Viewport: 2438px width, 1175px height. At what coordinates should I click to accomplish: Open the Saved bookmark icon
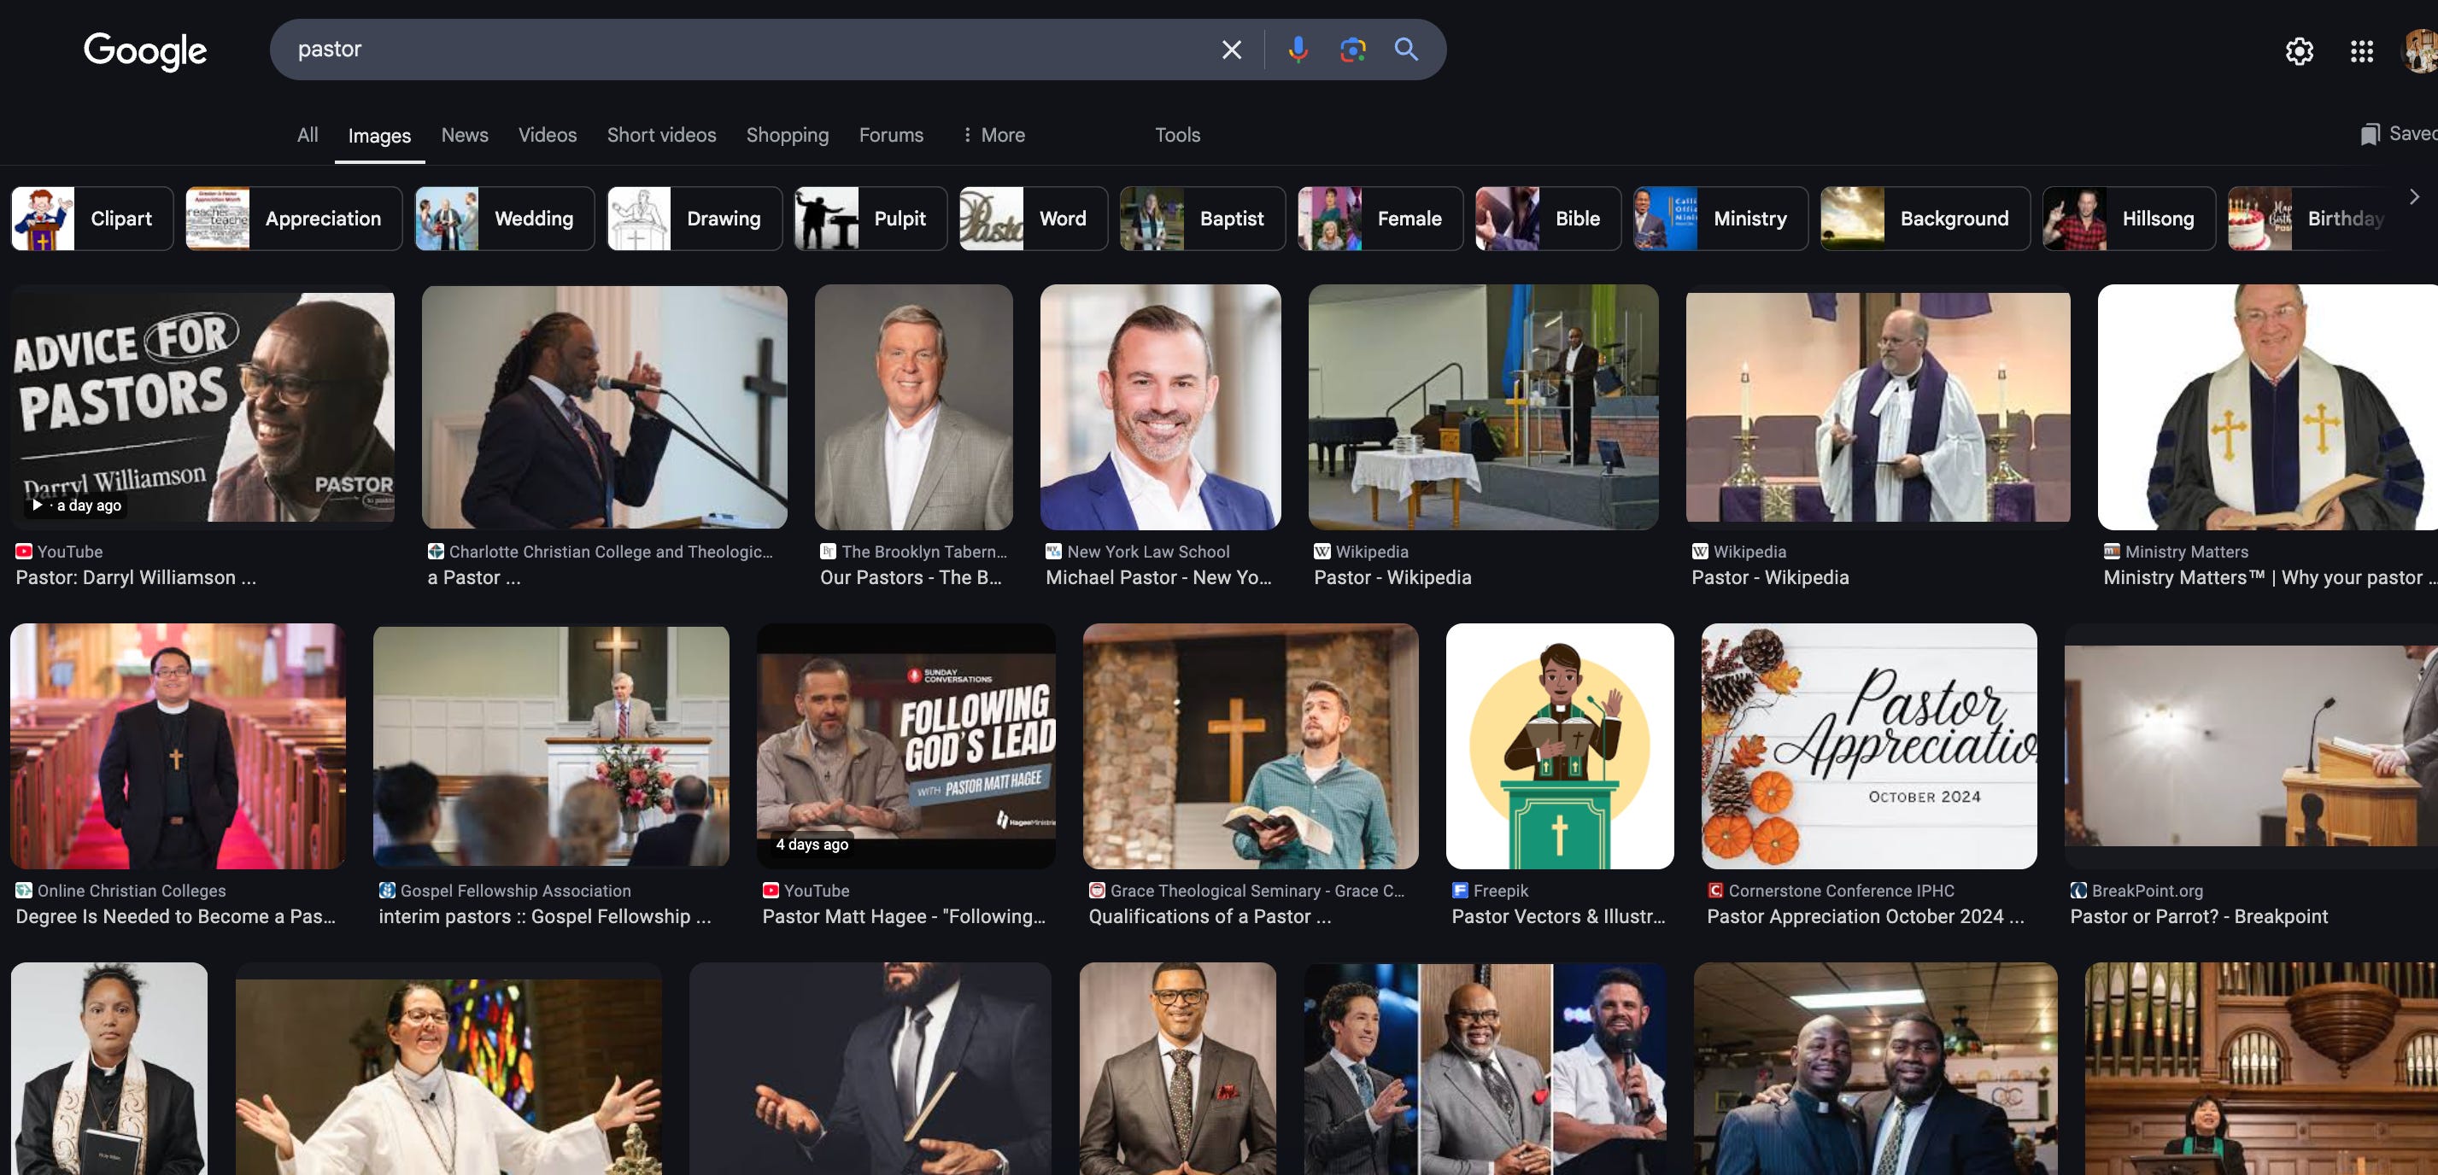pyautogui.click(x=2369, y=134)
